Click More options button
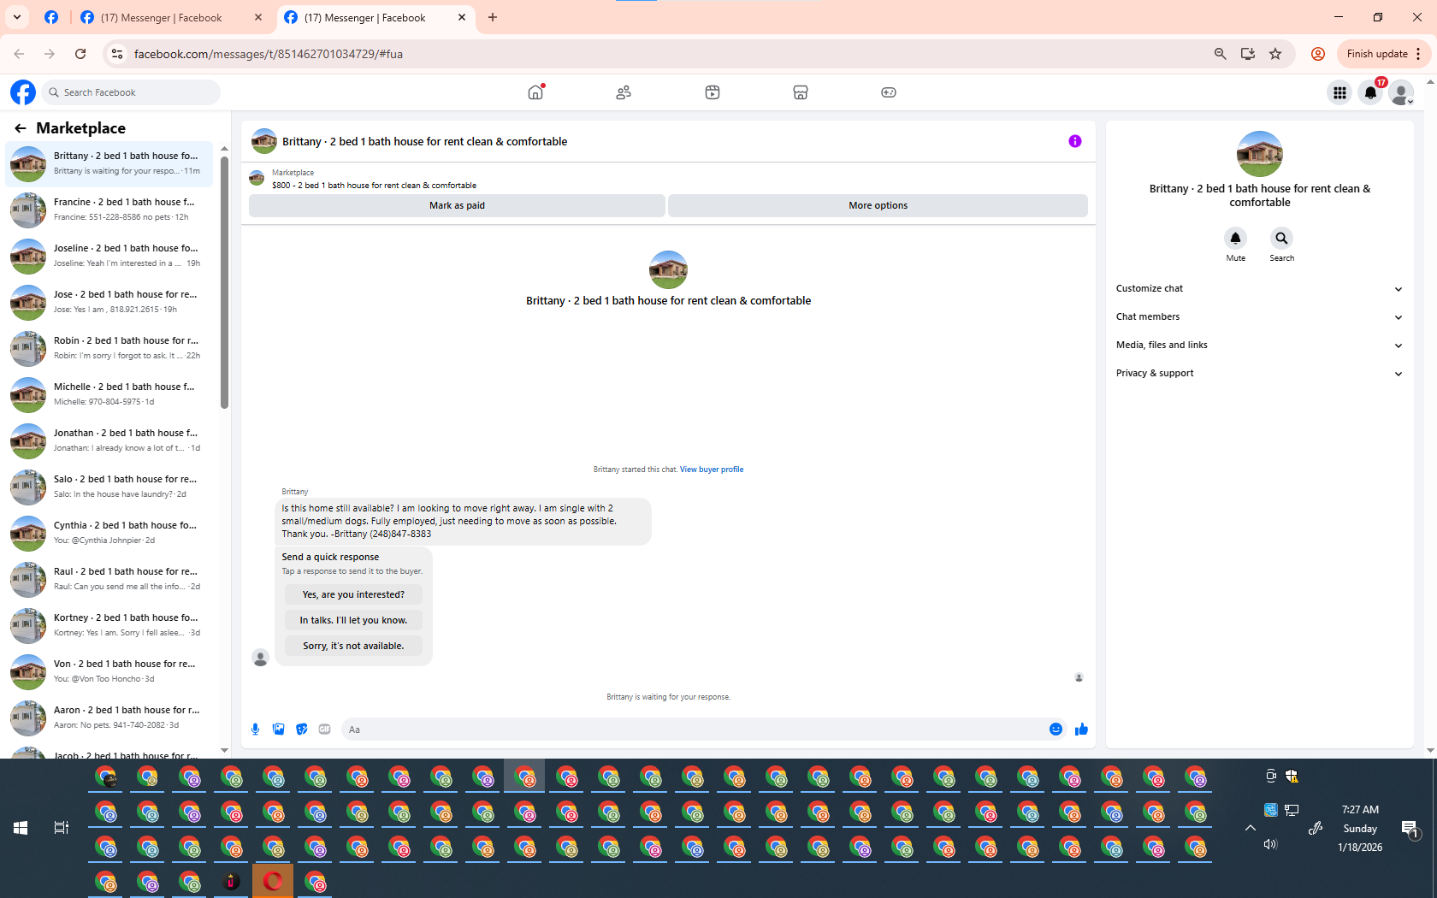The width and height of the screenshot is (1437, 898). 878,205
